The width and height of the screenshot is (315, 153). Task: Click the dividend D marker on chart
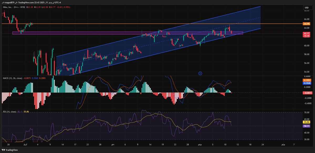[x=200, y=73]
